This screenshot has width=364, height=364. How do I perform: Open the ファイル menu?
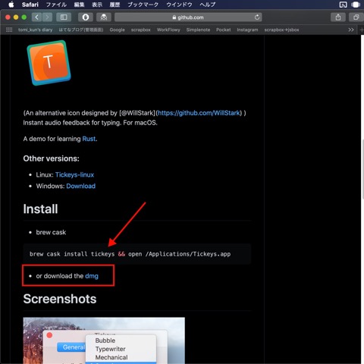pyautogui.click(x=56, y=5)
